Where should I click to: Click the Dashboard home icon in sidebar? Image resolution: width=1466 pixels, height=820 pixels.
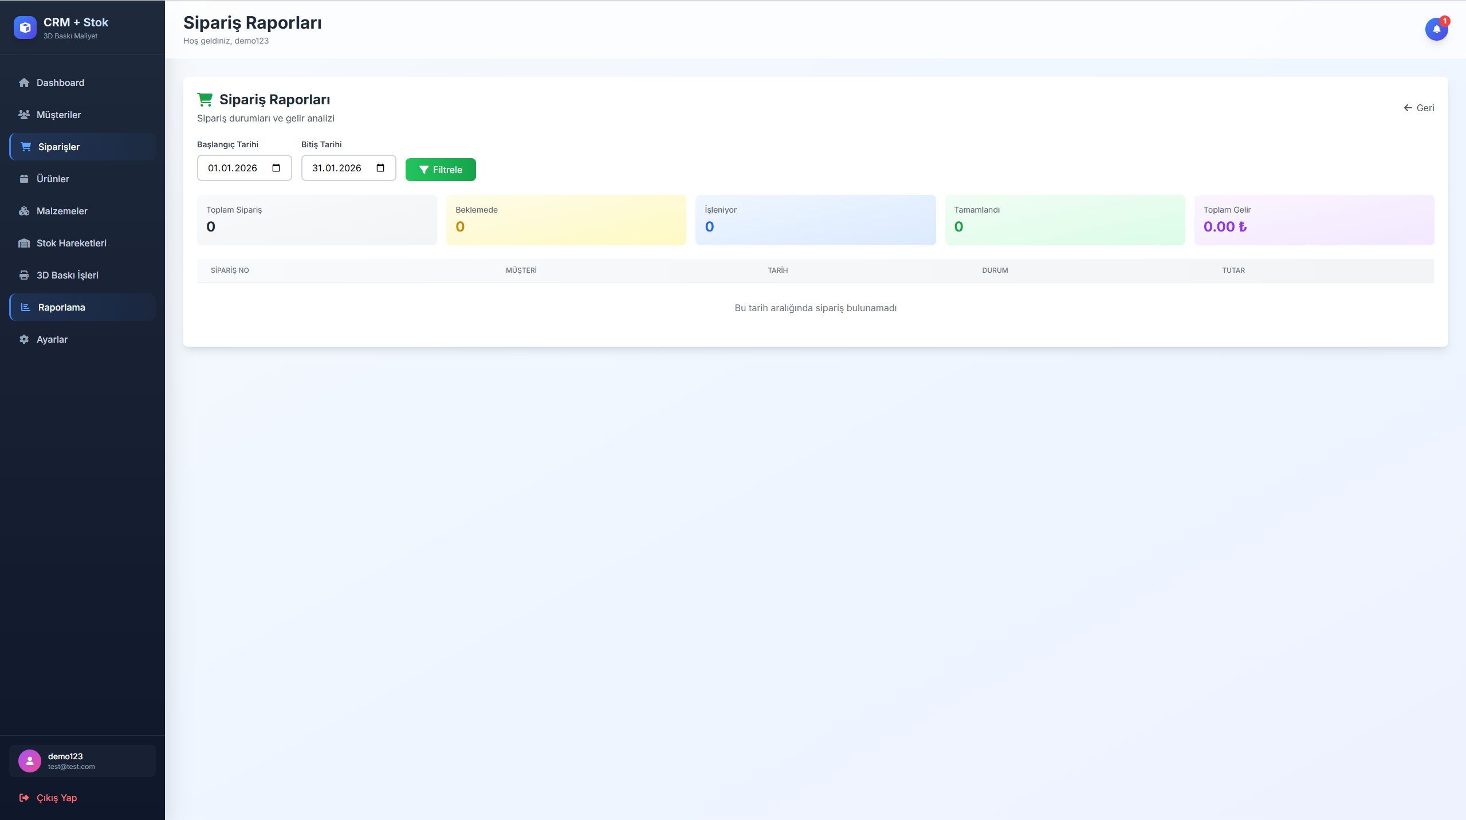tap(24, 83)
